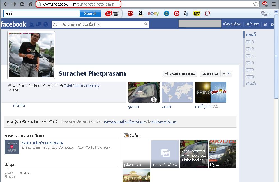
Task: Open the Walmart shortcut icon
Action: pyautogui.click(x=167, y=13)
